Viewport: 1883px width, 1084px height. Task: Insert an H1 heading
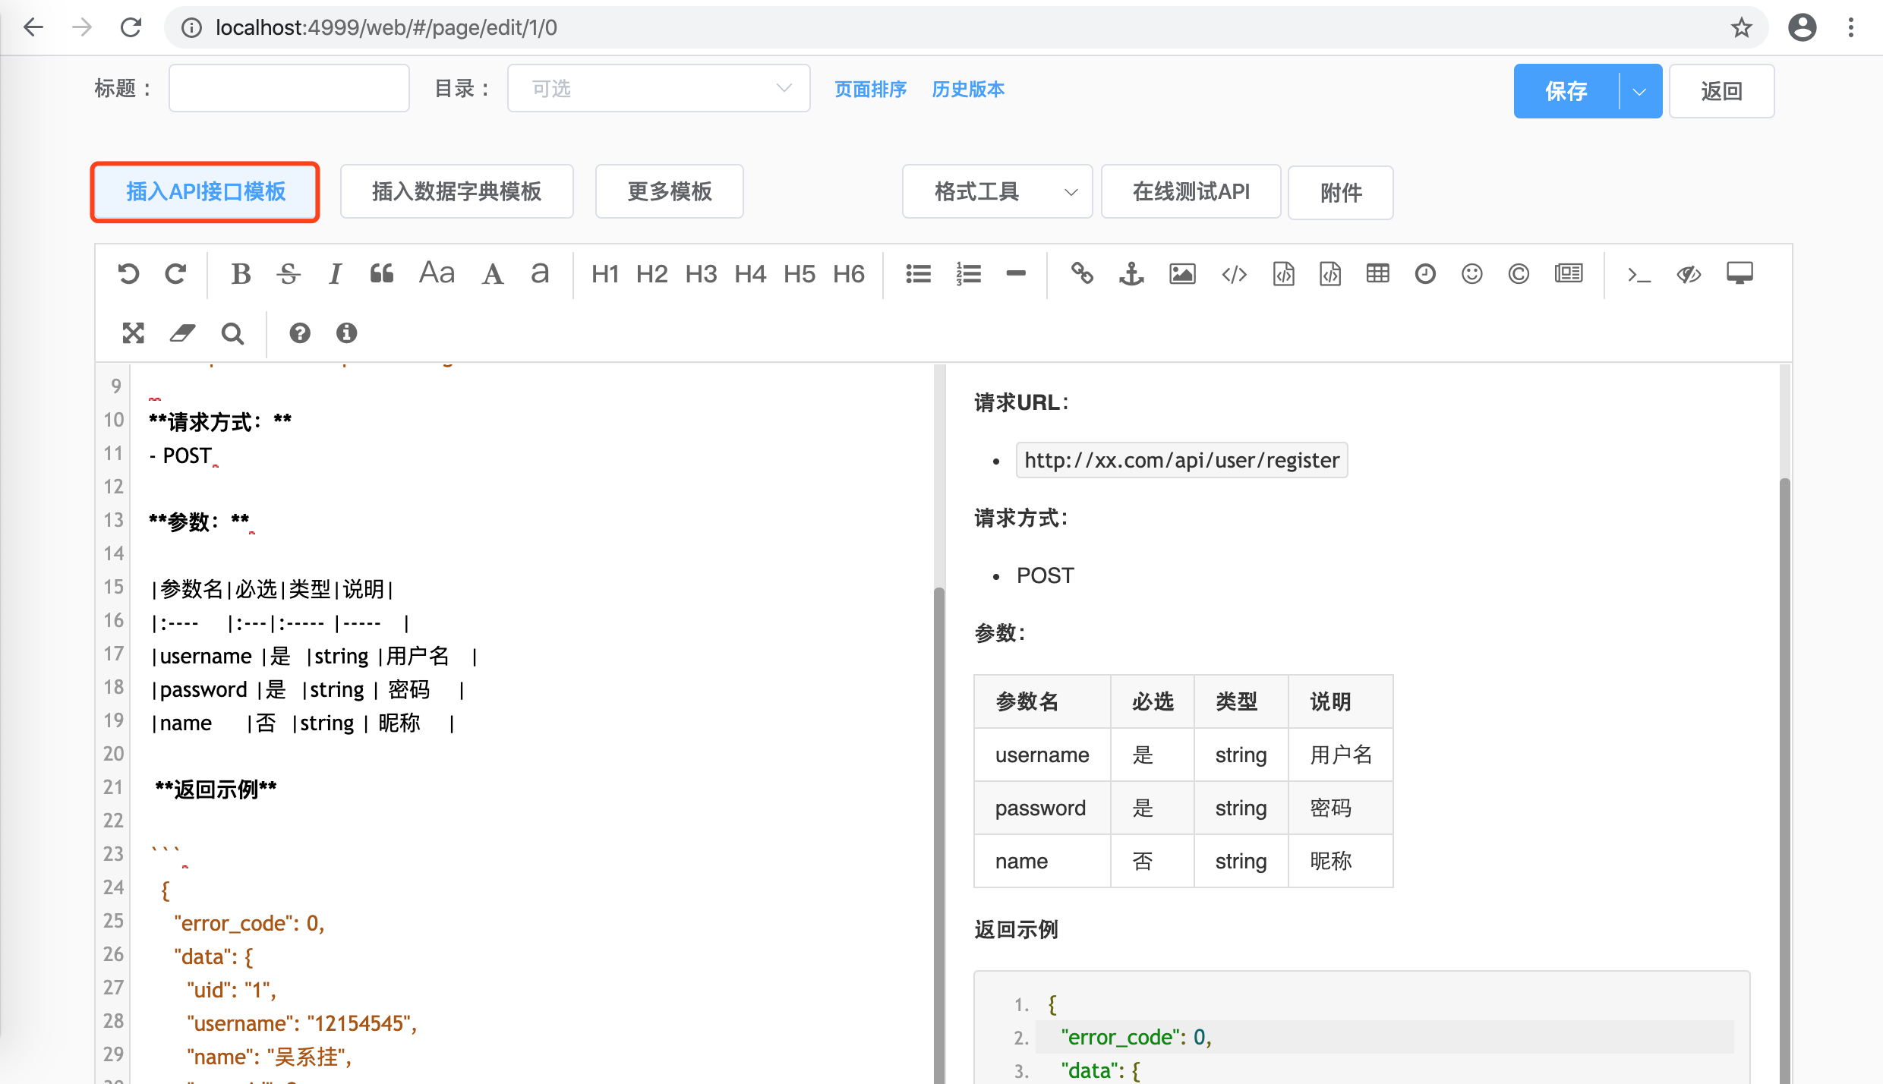(605, 273)
